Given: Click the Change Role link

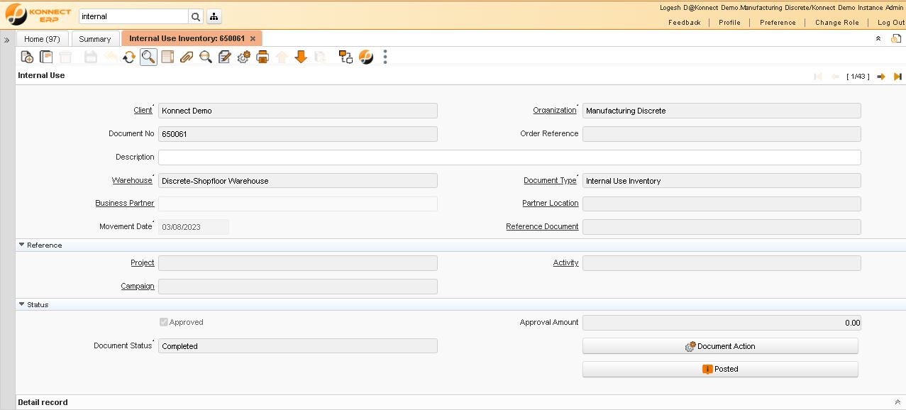Looking at the screenshot, I should (x=837, y=23).
